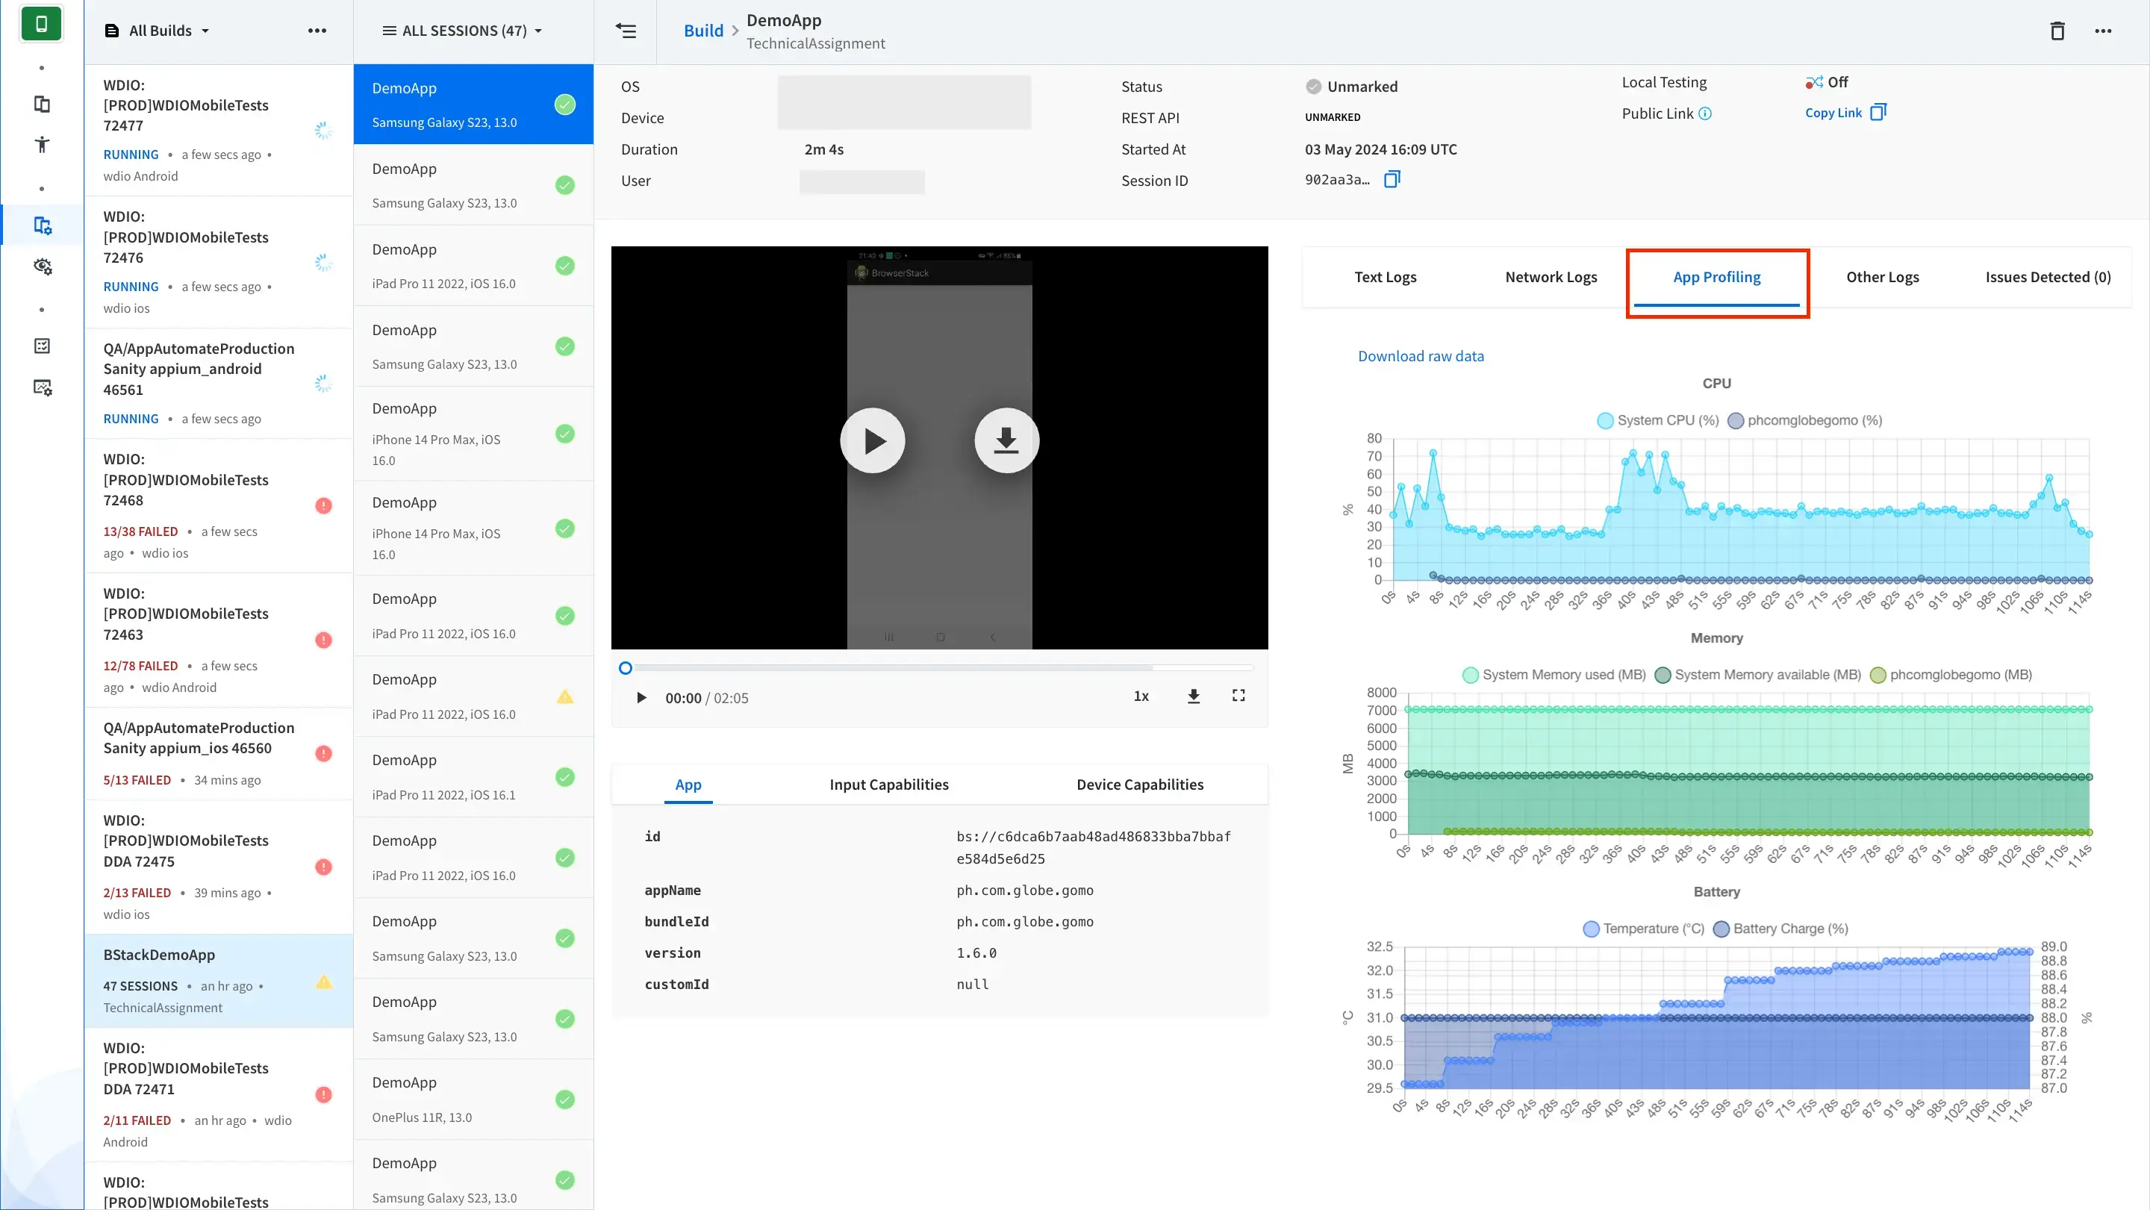Open the Public Link info icon
Viewport: 2150px width, 1210px height.
tap(1705, 113)
